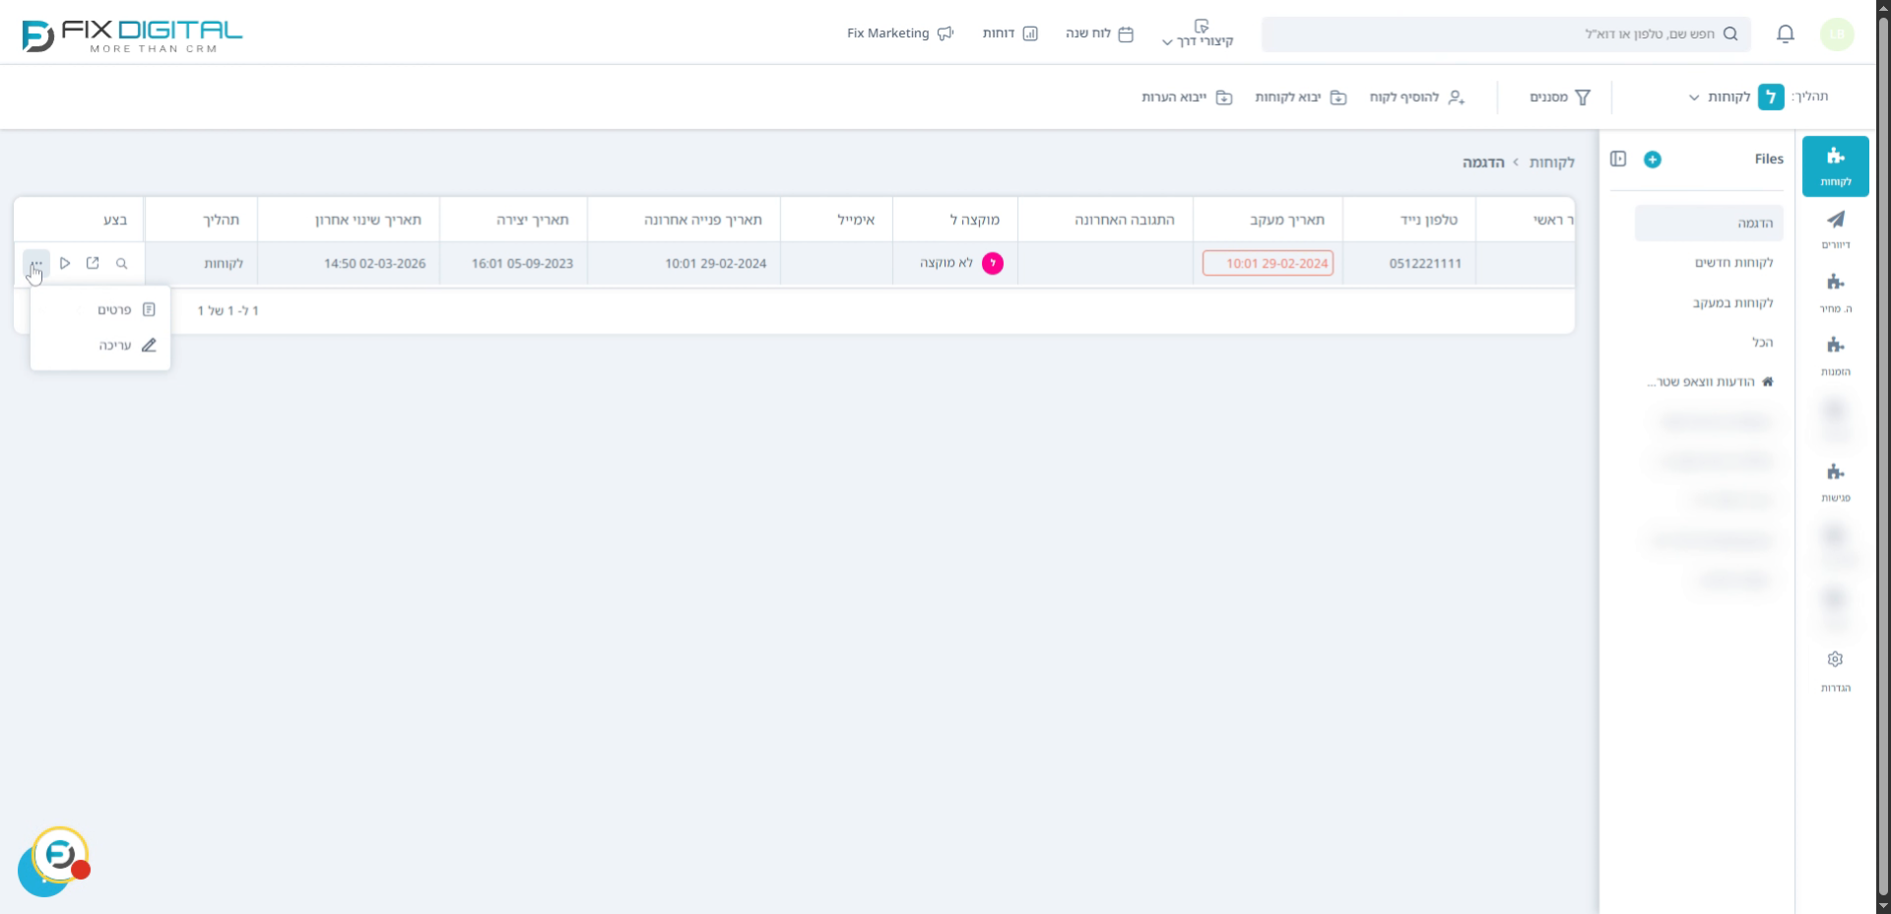Select לקוחות חדשים in the Files list
Viewport: 1891px width, 914px height.
(x=1733, y=263)
